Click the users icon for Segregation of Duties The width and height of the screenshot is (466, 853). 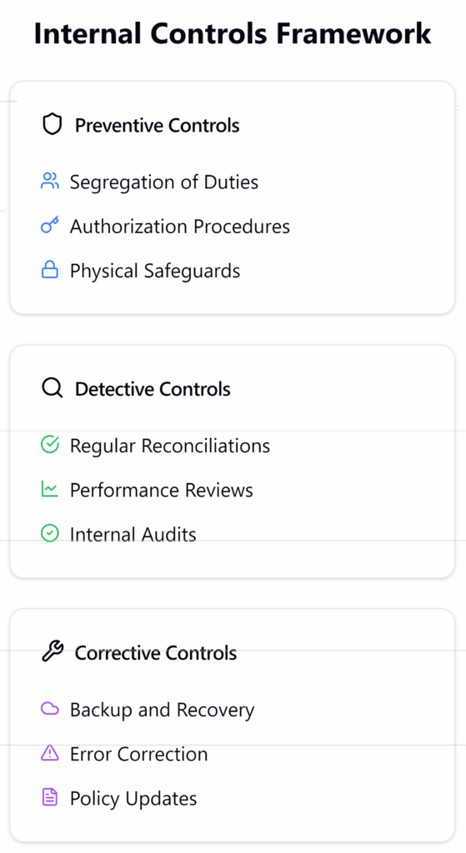pyautogui.click(x=49, y=181)
